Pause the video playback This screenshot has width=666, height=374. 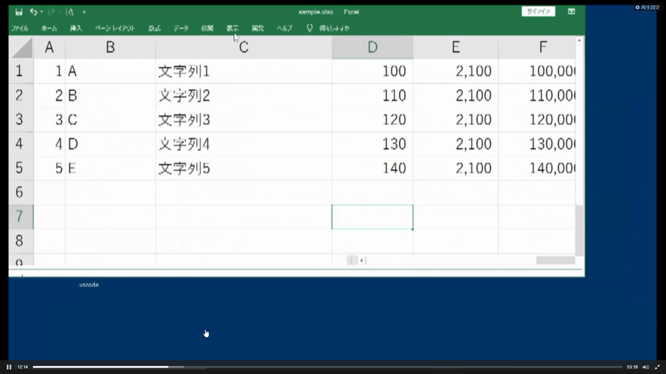9,367
